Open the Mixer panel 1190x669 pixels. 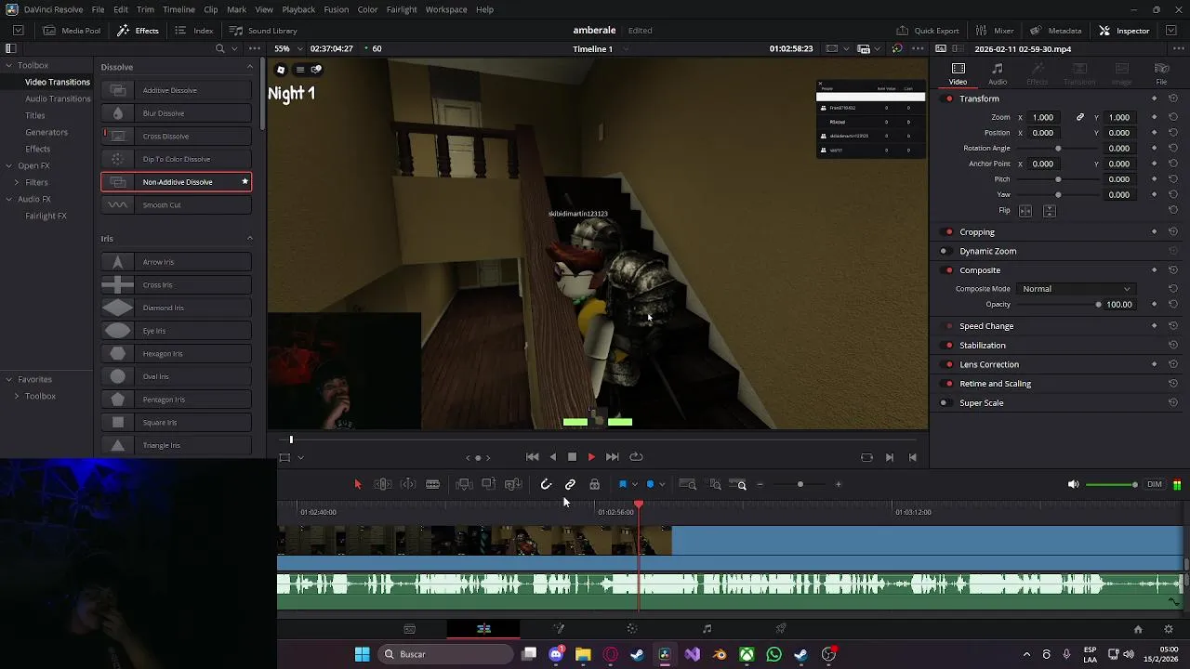click(995, 31)
